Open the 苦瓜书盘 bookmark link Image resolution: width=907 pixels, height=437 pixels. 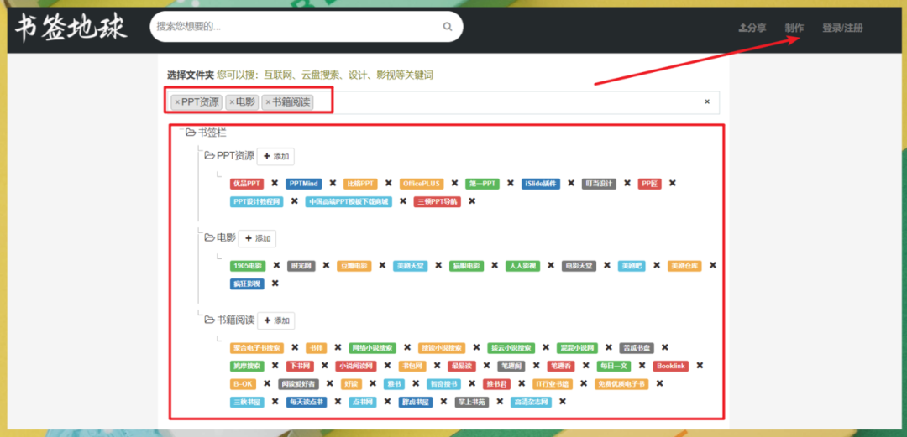[637, 348]
